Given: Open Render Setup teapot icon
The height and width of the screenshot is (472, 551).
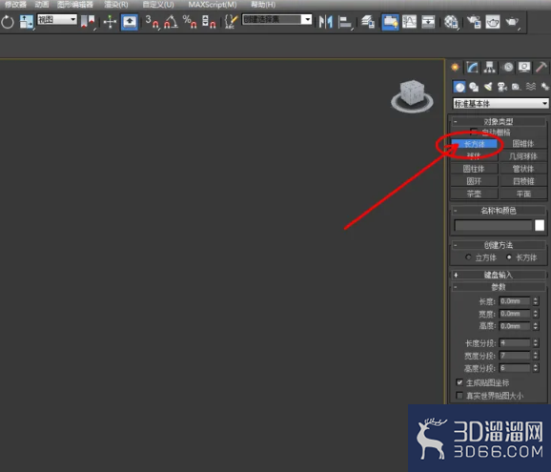Looking at the screenshot, I should [474, 22].
